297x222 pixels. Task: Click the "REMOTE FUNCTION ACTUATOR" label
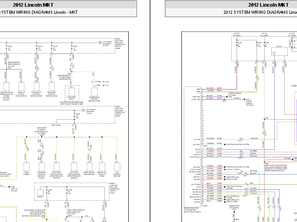click(192, 210)
